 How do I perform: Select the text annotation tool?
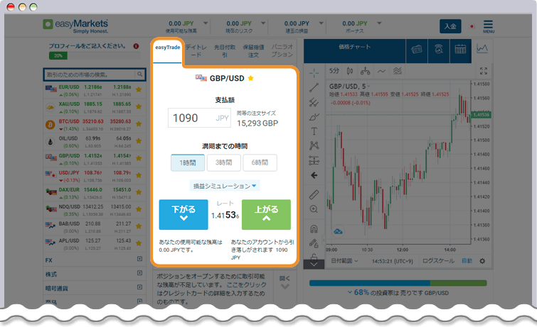(x=314, y=131)
